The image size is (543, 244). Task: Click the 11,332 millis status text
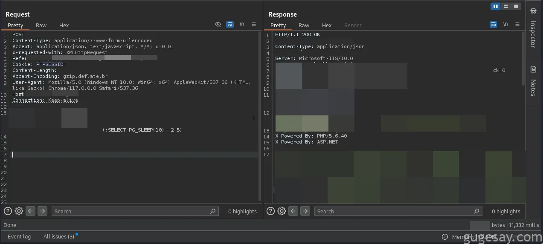(x=523, y=225)
